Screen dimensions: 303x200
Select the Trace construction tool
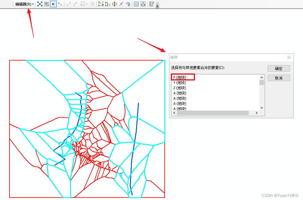tap(82, 4)
